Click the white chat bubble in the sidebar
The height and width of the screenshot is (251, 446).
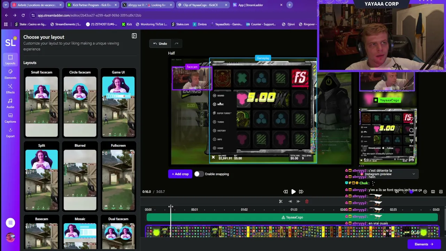pos(10,223)
